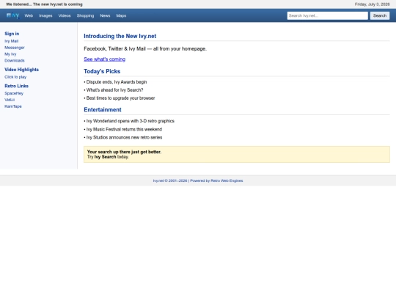This screenshot has width=396, height=297.
Task: Click the 'Sign in' sidebar heading
Action: click(x=12, y=34)
